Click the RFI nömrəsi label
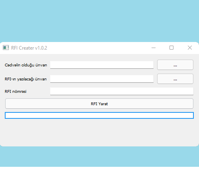 pos(16,92)
